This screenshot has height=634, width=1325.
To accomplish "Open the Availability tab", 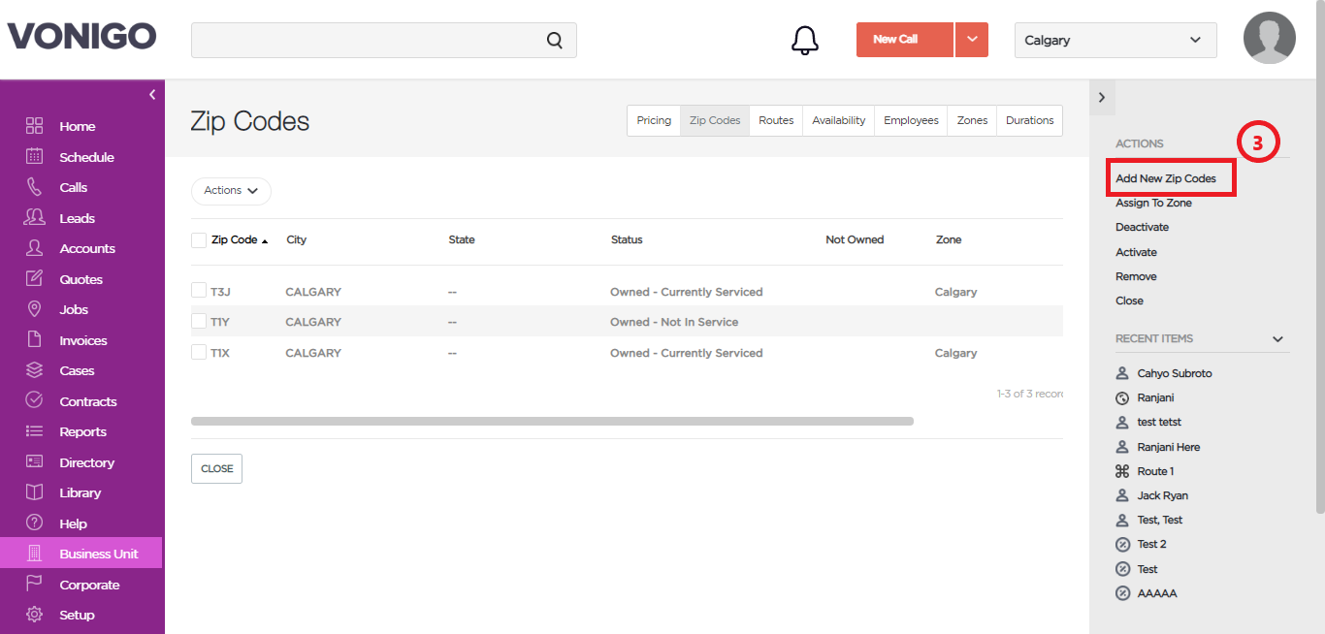I will (x=839, y=120).
